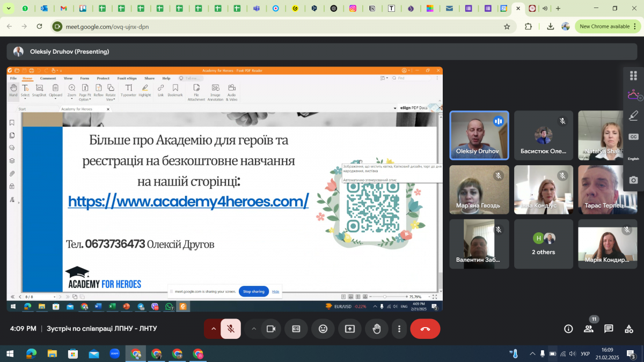This screenshot has width=644, height=362.
Task: Open the meeting Activities panel
Action: click(x=629, y=329)
